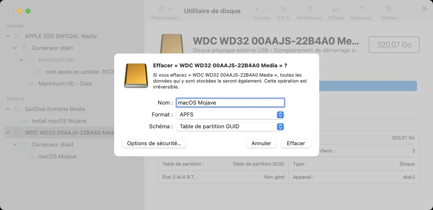Collapse the SanDisk Extreme Media row
Image resolution: width=433 pixels, height=210 pixels.
[8, 109]
